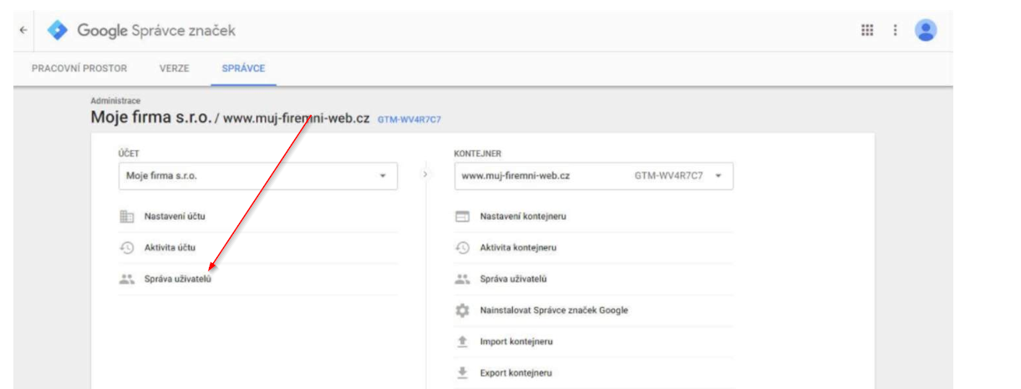The image size is (1021, 389).
Task: Click the Import kontejneru upload icon
Action: click(462, 342)
